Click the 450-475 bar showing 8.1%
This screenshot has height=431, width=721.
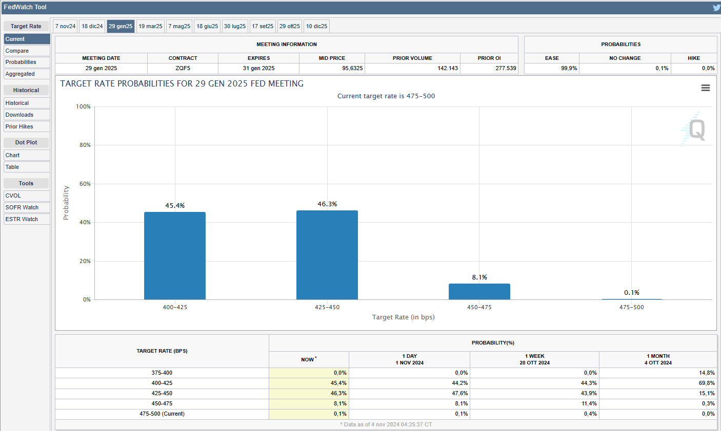[479, 292]
